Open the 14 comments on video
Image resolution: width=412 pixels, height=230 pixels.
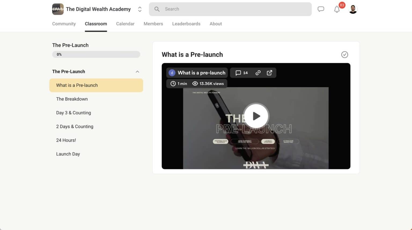tap(241, 73)
